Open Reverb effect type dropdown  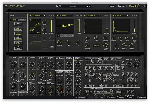point(121,16)
